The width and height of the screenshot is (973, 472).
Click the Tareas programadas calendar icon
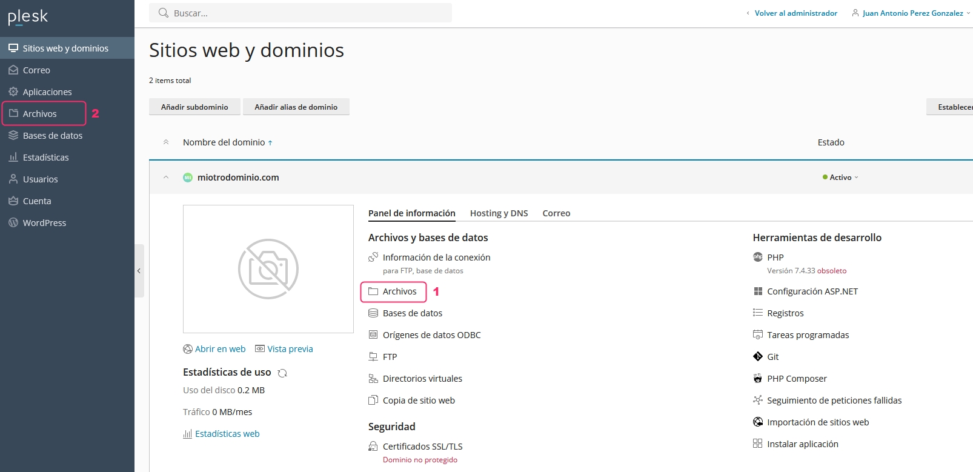tap(757, 334)
